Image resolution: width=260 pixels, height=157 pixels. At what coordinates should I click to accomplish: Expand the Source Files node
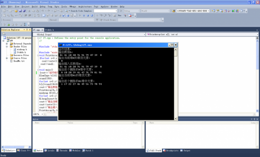click(7, 58)
